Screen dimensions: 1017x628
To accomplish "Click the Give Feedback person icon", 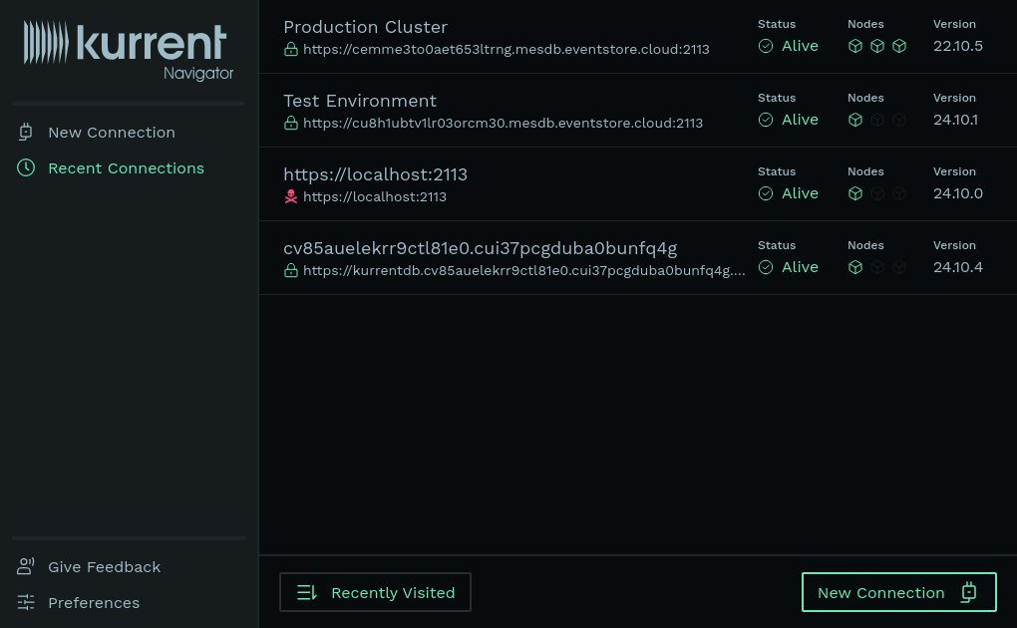I will point(26,566).
